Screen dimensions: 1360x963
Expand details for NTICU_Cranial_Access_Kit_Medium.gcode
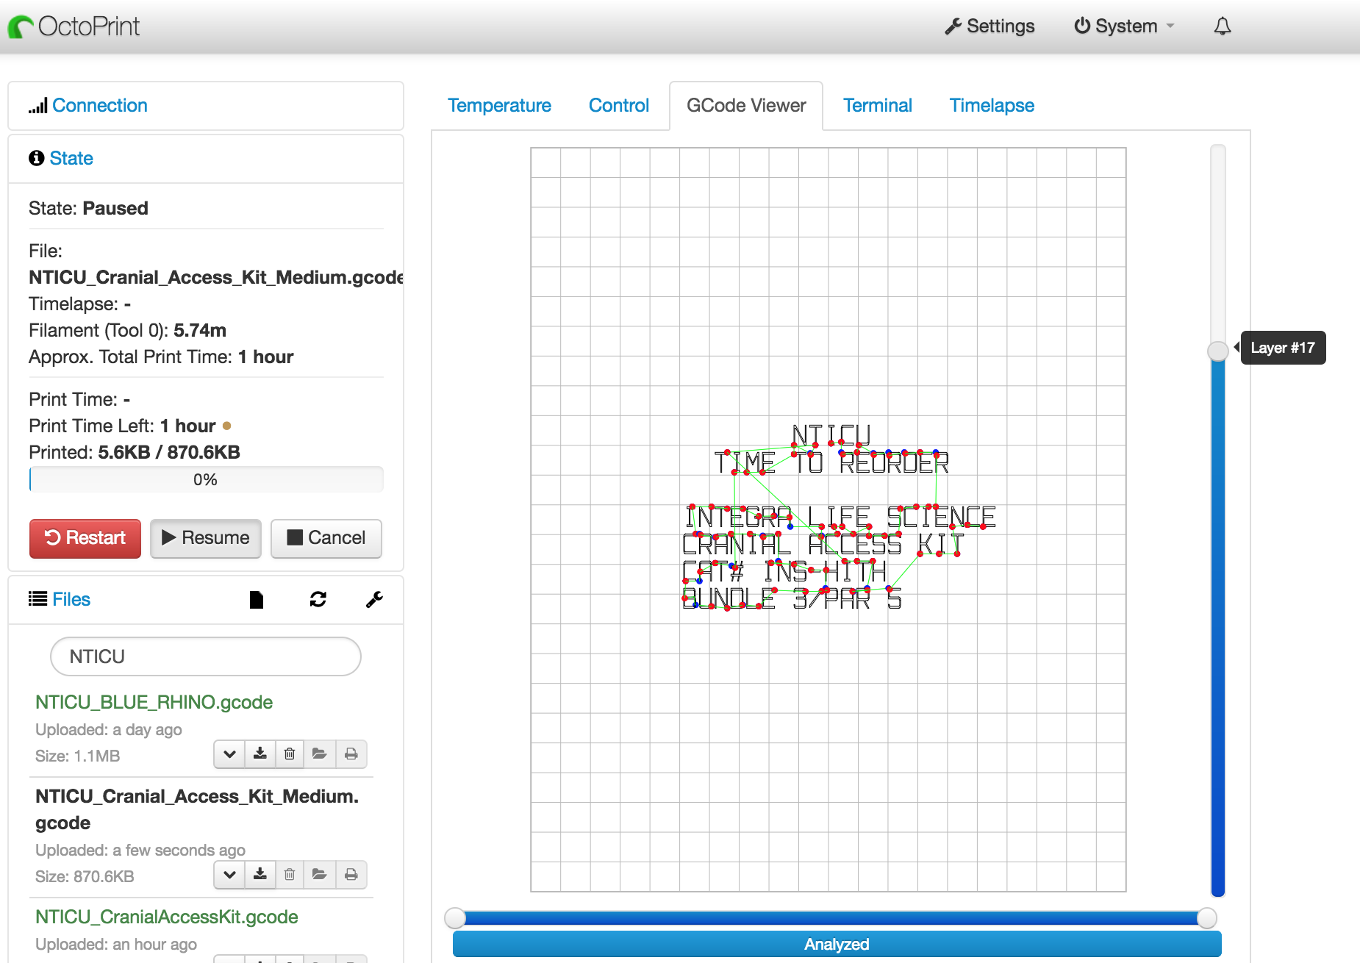tap(229, 875)
